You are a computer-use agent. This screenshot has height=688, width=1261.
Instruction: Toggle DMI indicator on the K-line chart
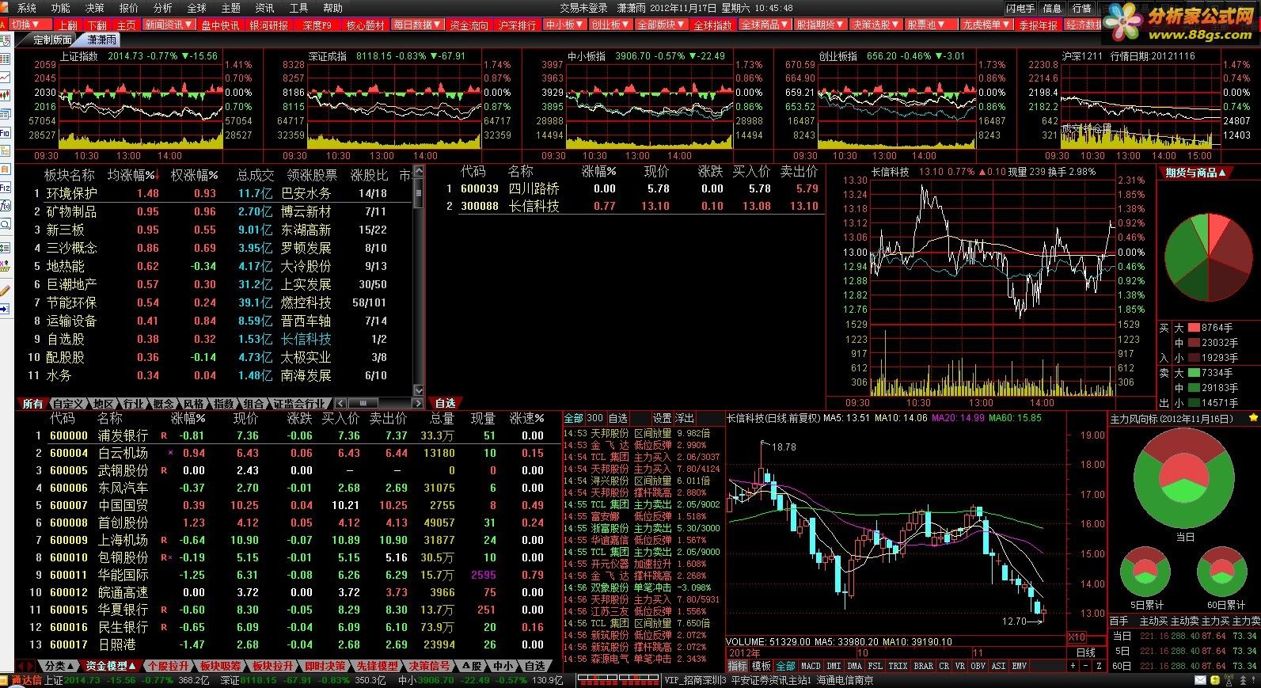tap(834, 667)
